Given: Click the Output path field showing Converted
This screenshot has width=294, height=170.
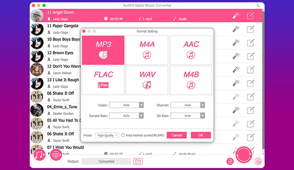Looking at the screenshot, I should 106,161.
